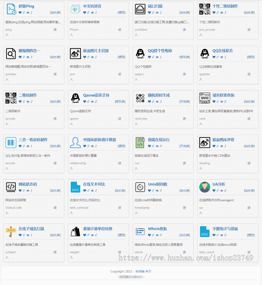Click the 'text_contrast' slug text
Viewport: 262px width, 285px height.
(79, 208)
